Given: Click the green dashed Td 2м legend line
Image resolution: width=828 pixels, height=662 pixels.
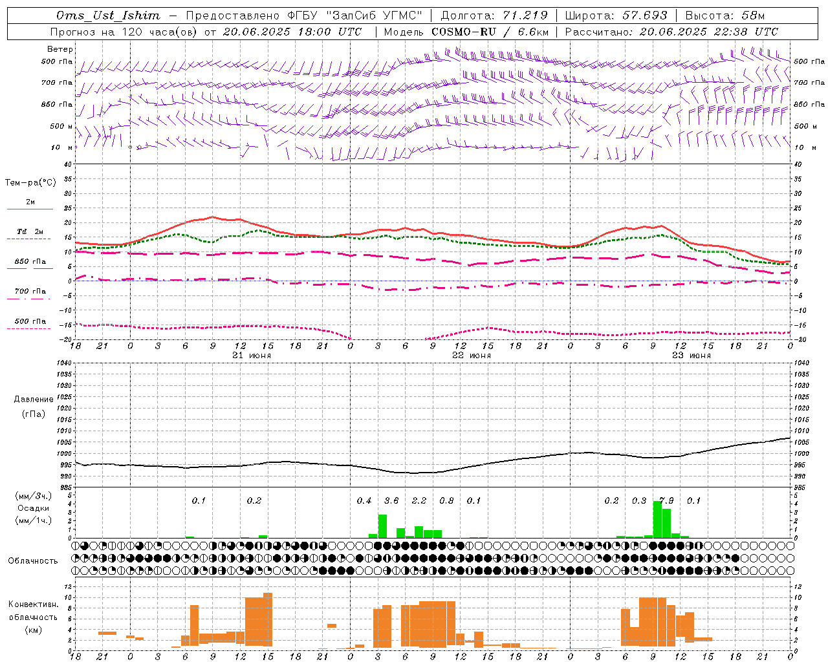Looking at the screenshot, I should pos(28,239).
